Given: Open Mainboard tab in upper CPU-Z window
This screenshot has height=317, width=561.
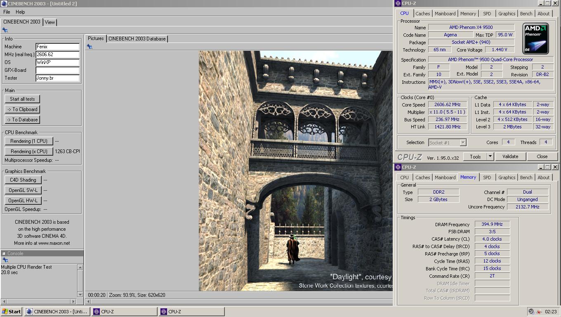Looking at the screenshot, I should (445, 14).
